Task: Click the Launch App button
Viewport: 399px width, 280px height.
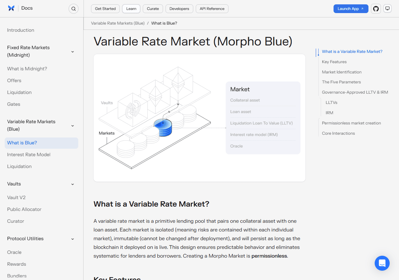Action: click(x=351, y=9)
